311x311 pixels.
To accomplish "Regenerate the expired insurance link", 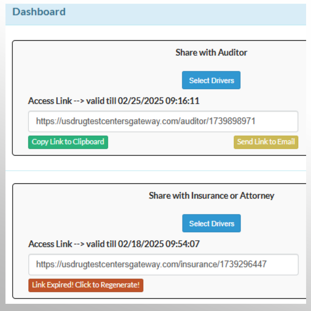I will point(86,285).
